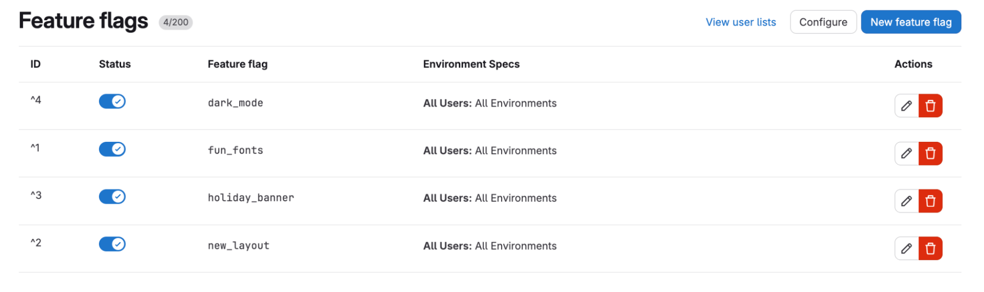Screen dimensions: 984x292
Task: Turn off the fun_fonts flag
Action: 112,149
